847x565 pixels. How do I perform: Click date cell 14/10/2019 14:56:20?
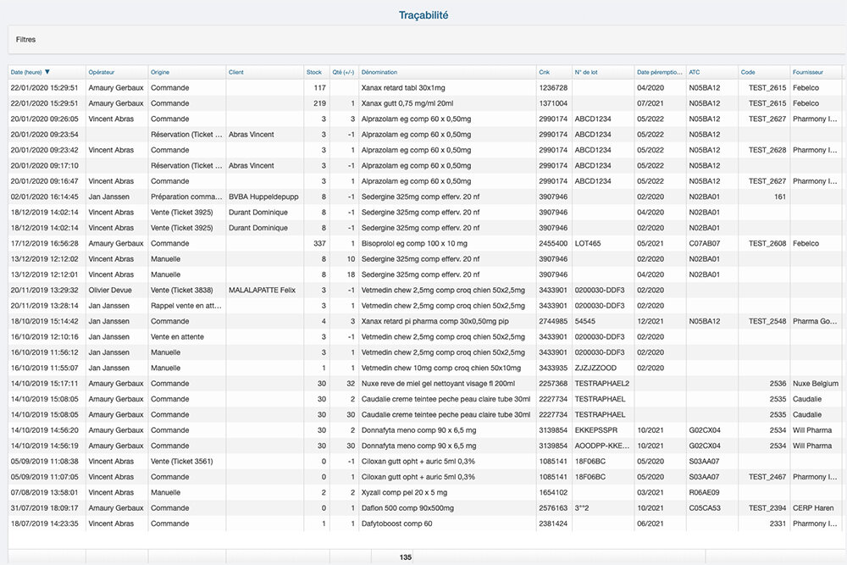(x=44, y=430)
